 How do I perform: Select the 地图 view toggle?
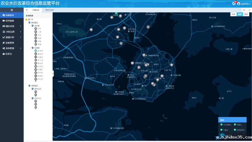click(x=239, y=14)
